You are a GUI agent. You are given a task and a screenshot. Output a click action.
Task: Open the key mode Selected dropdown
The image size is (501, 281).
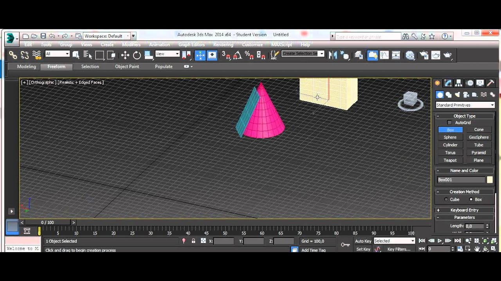(394, 241)
